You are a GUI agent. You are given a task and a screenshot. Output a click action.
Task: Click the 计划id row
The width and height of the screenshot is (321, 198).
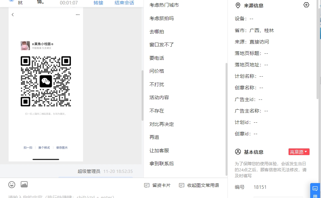pos(246,122)
